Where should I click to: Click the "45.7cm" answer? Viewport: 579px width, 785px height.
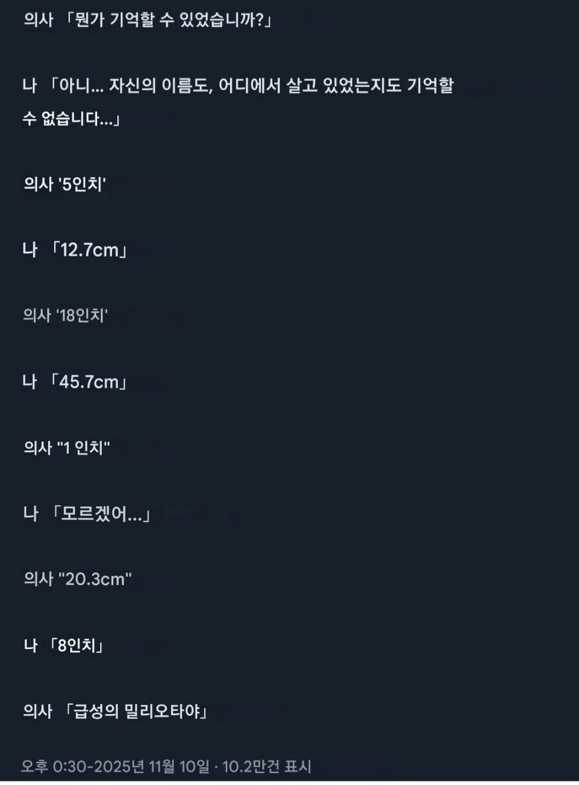pyautogui.click(x=90, y=382)
